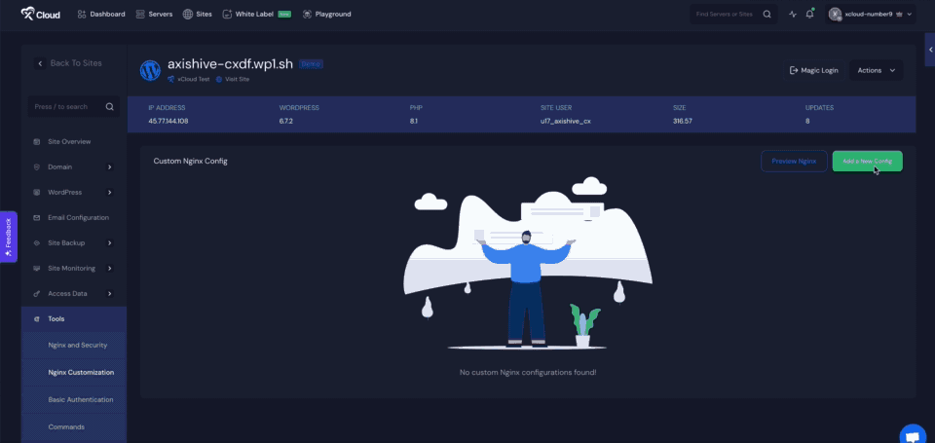Expand the Domain submenu chevron

[110, 166]
